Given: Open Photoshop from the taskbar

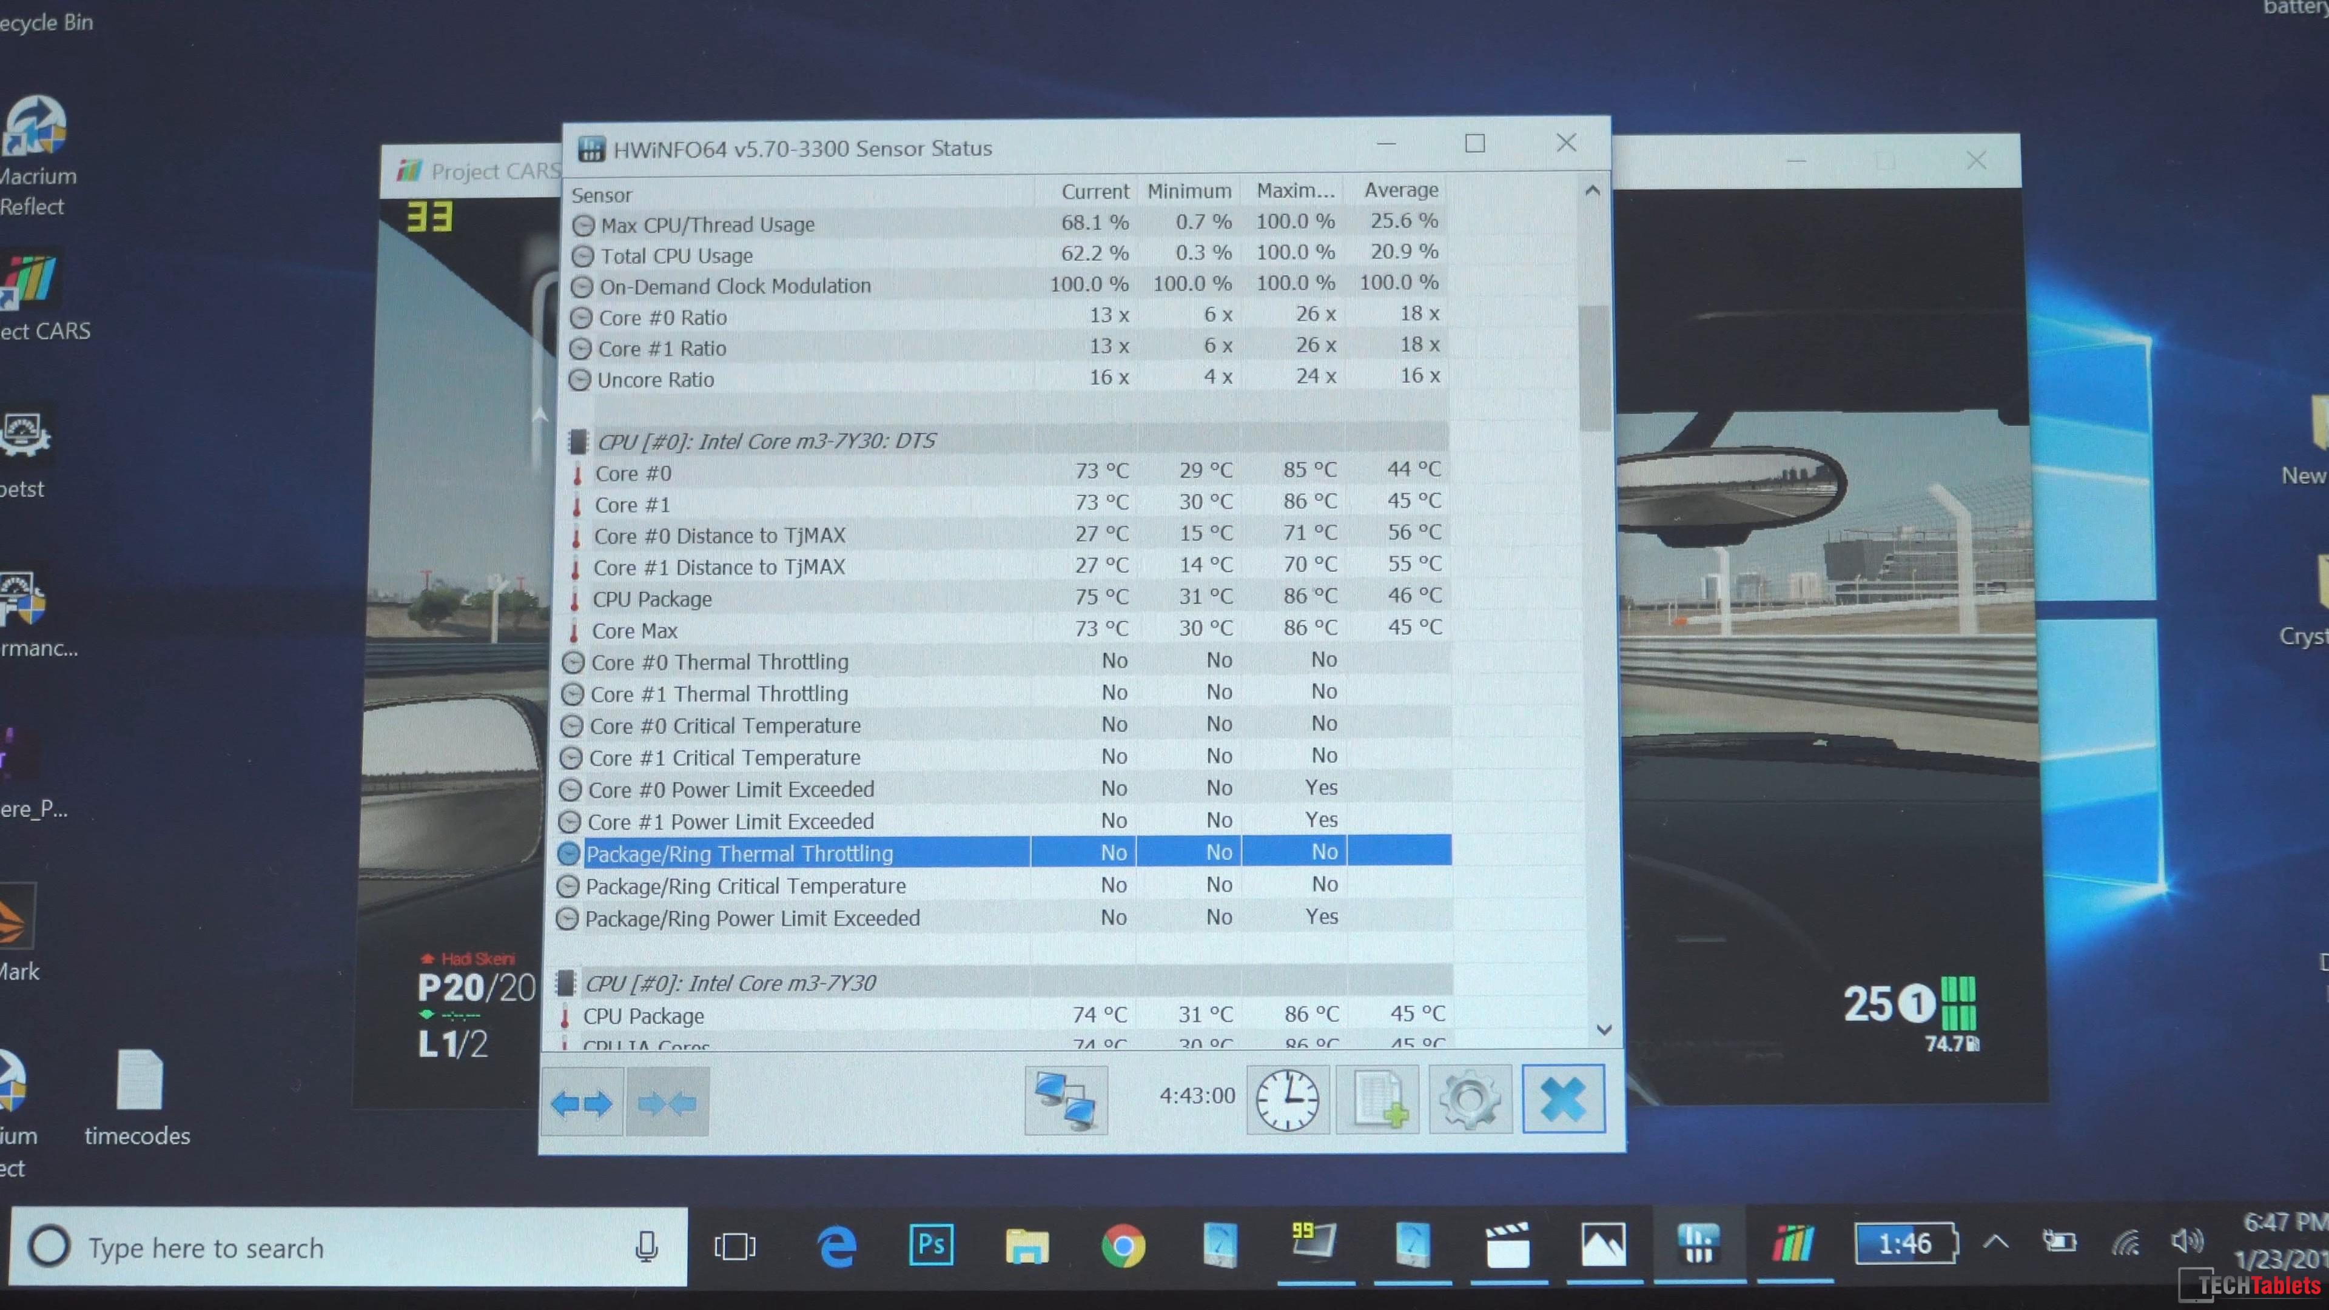Looking at the screenshot, I should 931,1246.
